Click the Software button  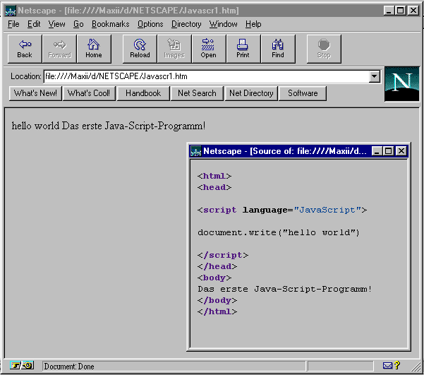(x=303, y=93)
